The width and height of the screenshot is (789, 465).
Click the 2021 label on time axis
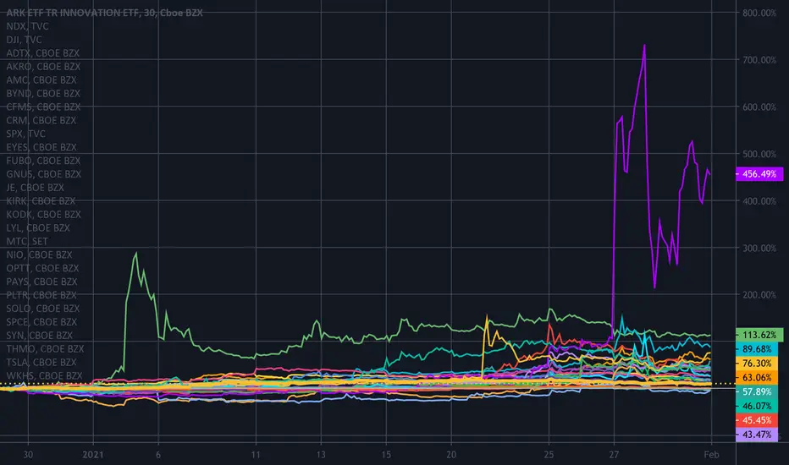(x=93, y=455)
